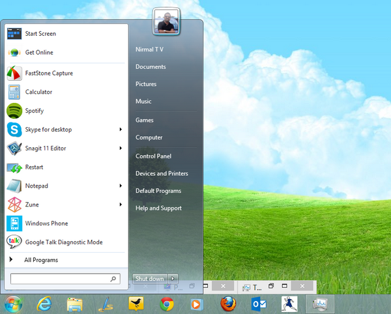Viewport: 391px width, 314px height.
Task: Launch Spotify via its green icon
Action: click(14, 111)
